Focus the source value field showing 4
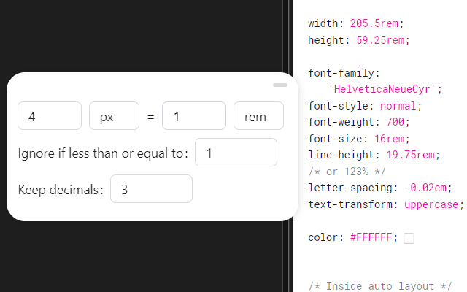 (49, 116)
